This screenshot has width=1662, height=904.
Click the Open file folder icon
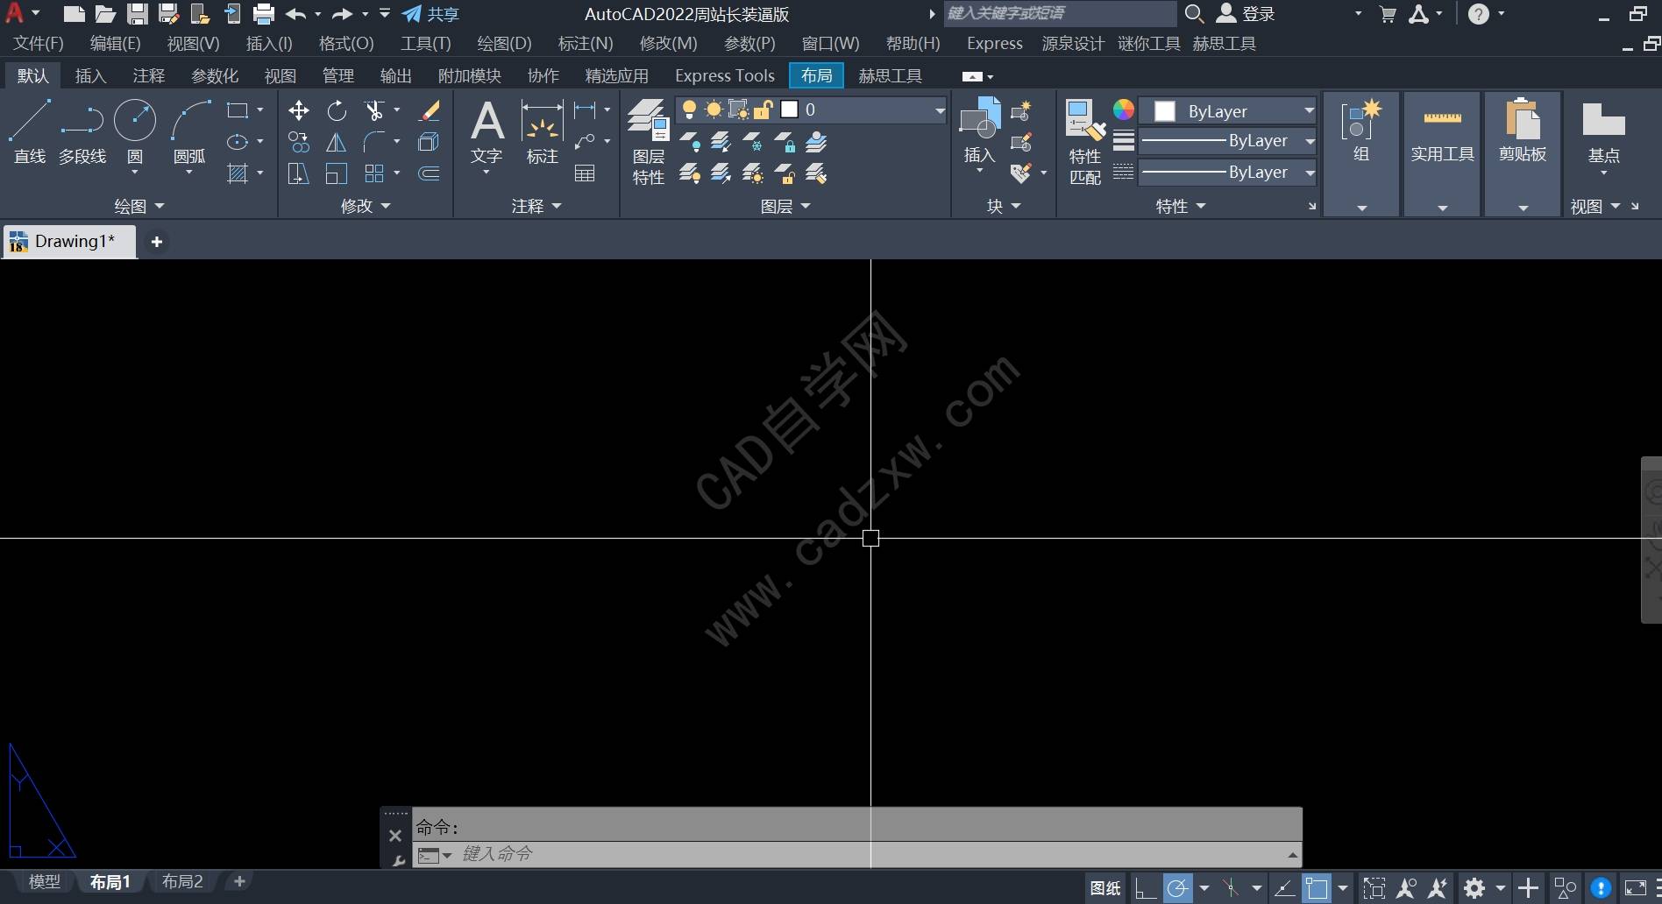click(106, 14)
